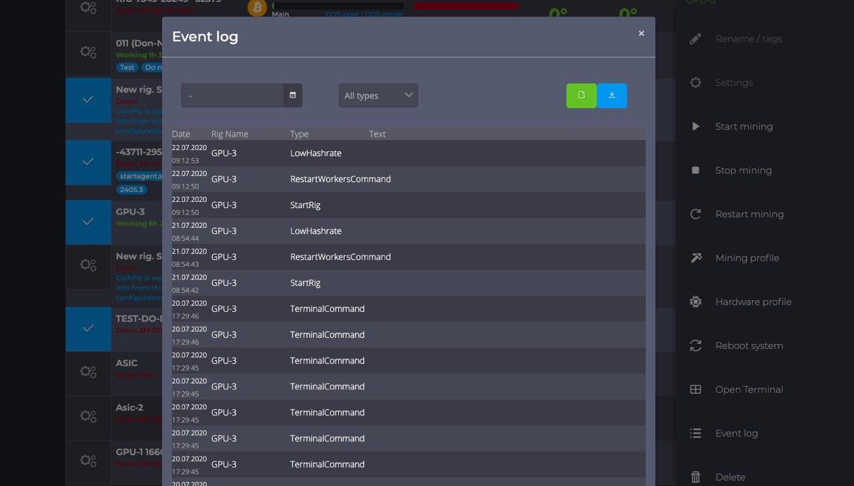Click the Date column header
Image resolution: width=854 pixels, height=486 pixels.
tap(181, 134)
